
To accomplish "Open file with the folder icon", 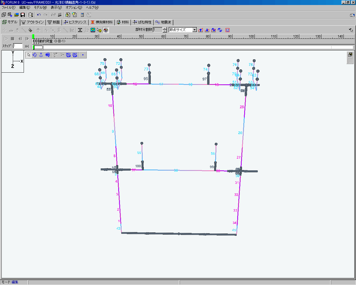I will 16,15.
